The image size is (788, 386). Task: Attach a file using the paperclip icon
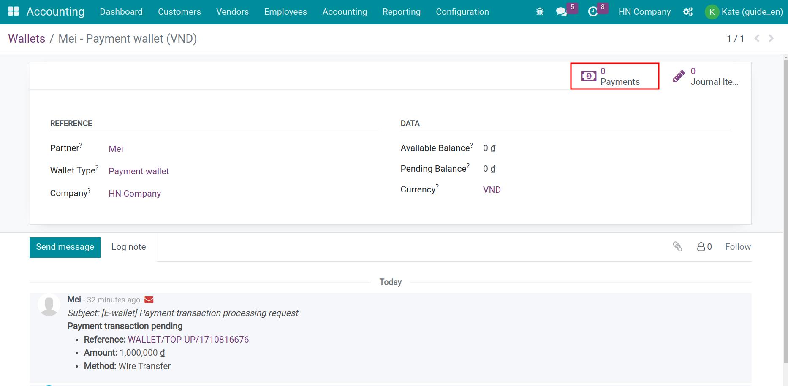(678, 247)
